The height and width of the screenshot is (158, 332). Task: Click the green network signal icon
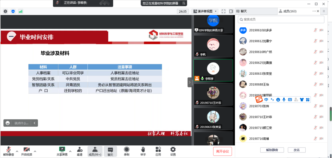point(21,11)
